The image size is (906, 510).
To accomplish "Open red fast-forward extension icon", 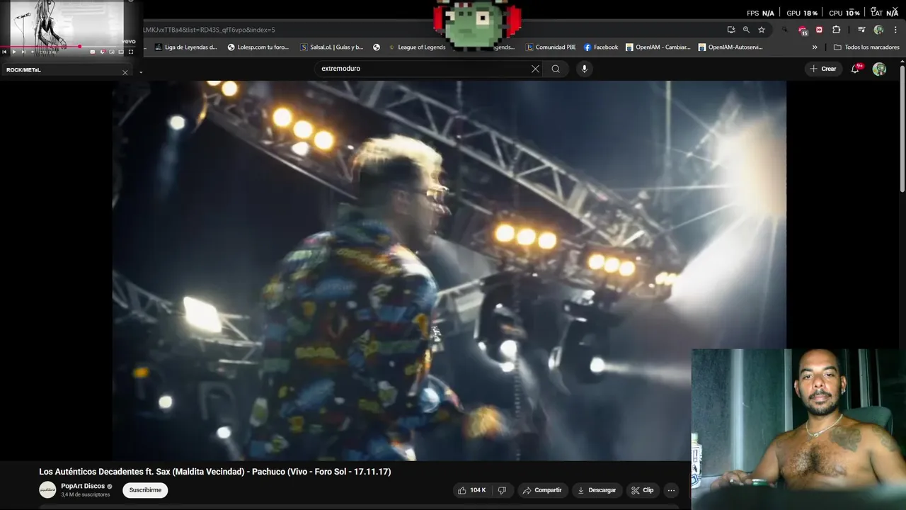I will click(819, 30).
